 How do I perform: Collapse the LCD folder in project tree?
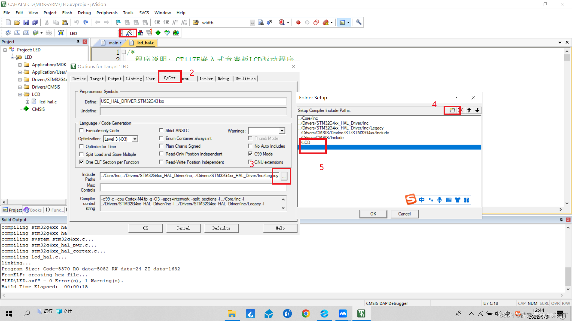20,95
